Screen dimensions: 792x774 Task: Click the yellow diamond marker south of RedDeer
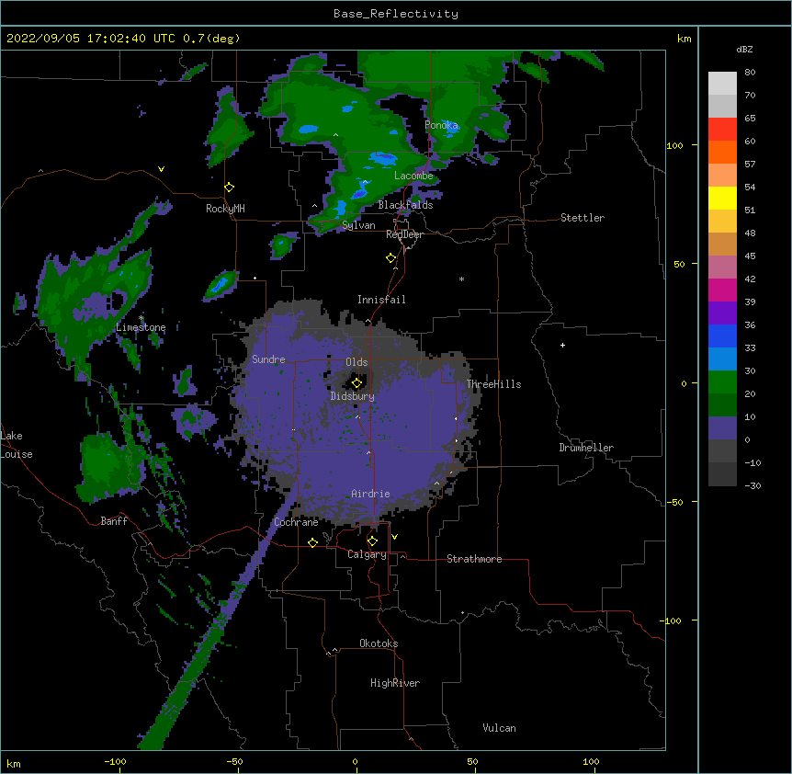(x=391, y=258)
